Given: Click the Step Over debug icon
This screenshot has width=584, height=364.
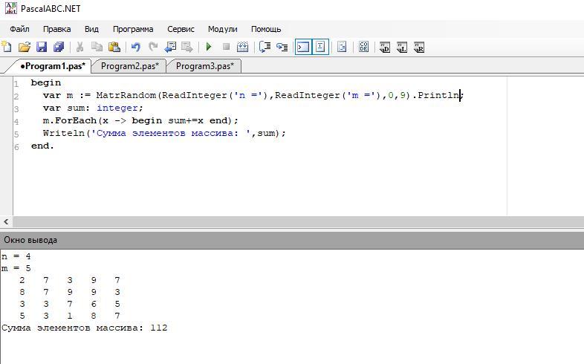Looking at the screenshot, I should [265, 47].
